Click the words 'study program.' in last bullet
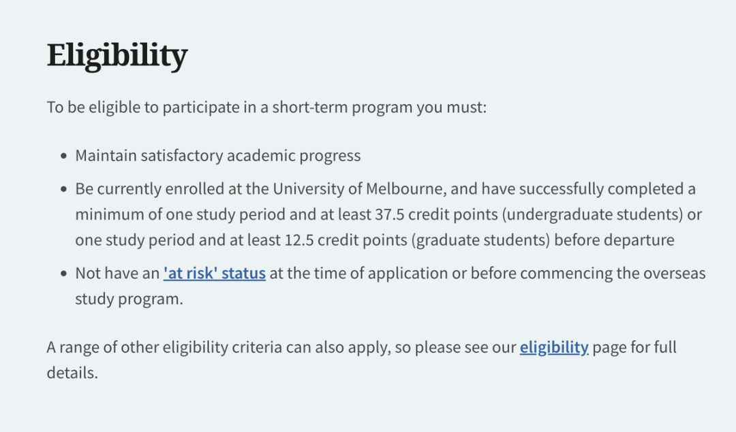The height and width of the screenshot is (432, 736). point(129,299)
